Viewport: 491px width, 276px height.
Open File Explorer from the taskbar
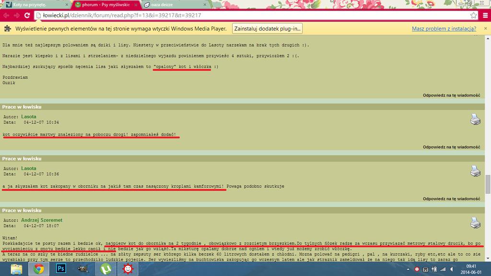coord(17,268)
